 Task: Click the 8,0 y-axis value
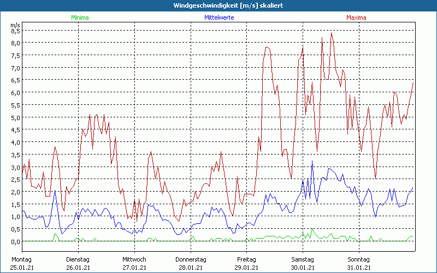tap(16, 43)
